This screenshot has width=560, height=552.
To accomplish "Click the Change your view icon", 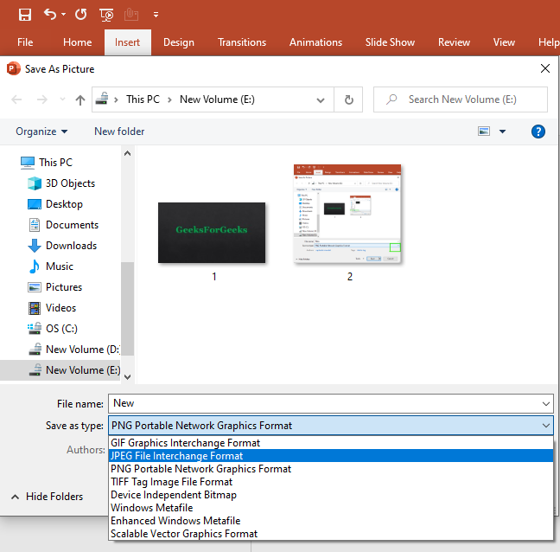I will (x=485, y=132).
